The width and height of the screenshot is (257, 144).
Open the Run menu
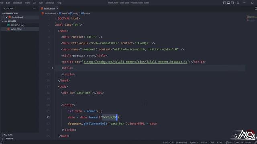40,3
